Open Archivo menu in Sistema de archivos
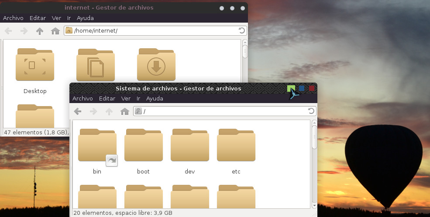 (x=83, y=98)
